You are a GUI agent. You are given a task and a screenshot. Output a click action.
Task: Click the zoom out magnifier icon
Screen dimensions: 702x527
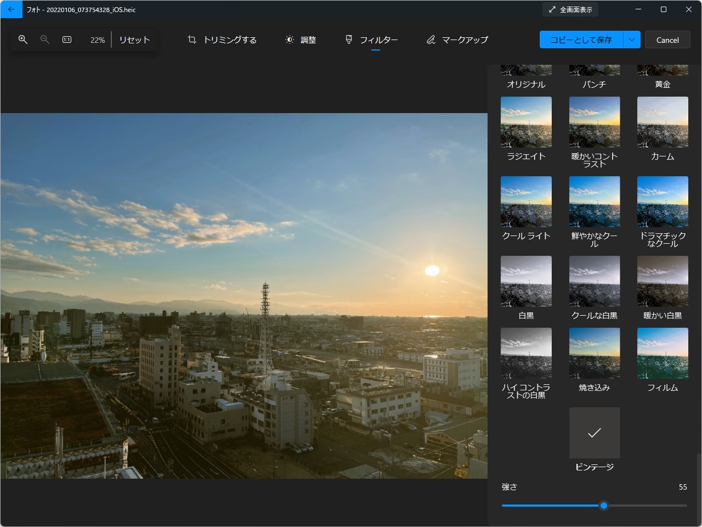(45, 40)
